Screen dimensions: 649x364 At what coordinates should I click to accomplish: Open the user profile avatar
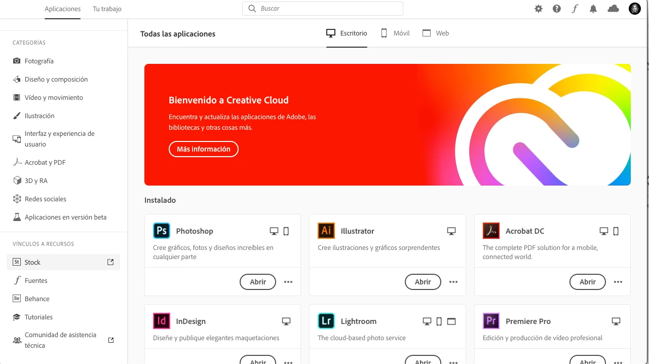pos(635,9)
